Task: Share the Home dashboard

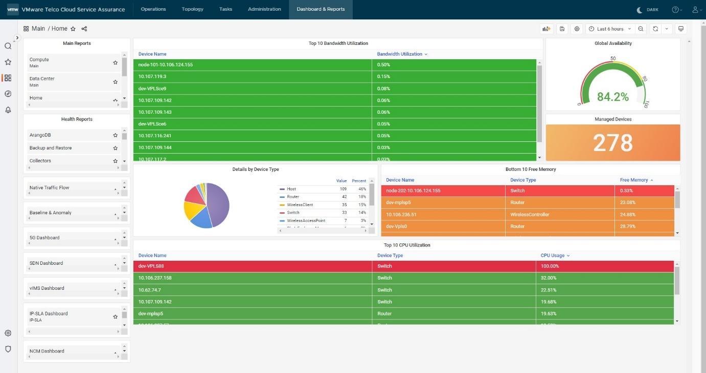Action: coord(84,29)
